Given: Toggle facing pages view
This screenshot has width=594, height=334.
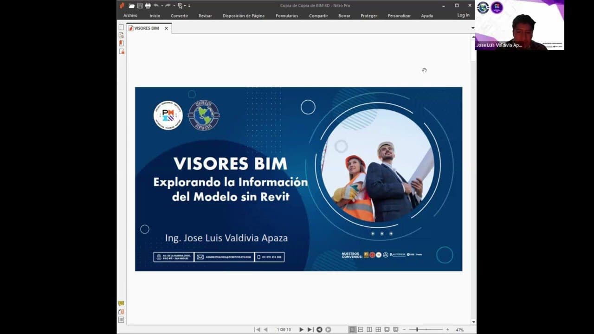Looking at the screenshot, I should (x=369, y=329).
